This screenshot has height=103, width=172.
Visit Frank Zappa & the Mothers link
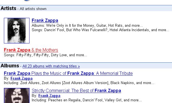31,50
